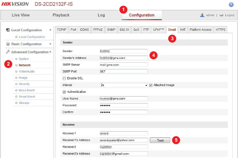Click the Basic Configuration gear icon

click(x=8, y=44)
